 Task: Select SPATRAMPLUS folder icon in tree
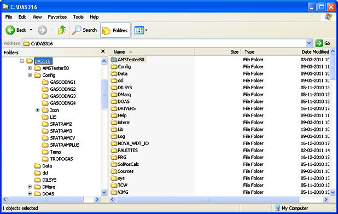pos(45,144)
